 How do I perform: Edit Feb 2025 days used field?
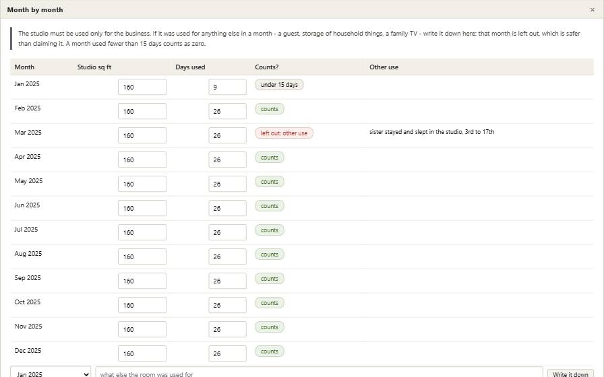point(227,111)
